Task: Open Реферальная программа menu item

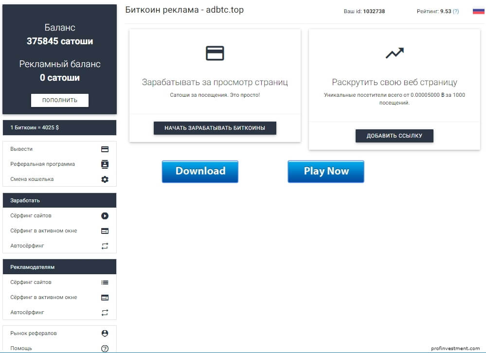Action: tap(59, 164)
